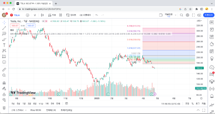Screen dimensions: 215x114
Task: Enter fullscreen chart mode
Action: click(194, 15)
